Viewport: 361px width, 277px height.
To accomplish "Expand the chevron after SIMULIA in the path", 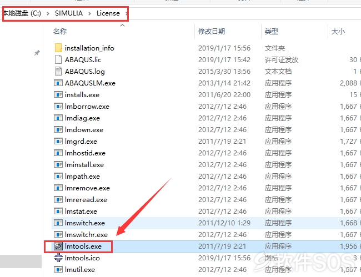I will point(89,13).
